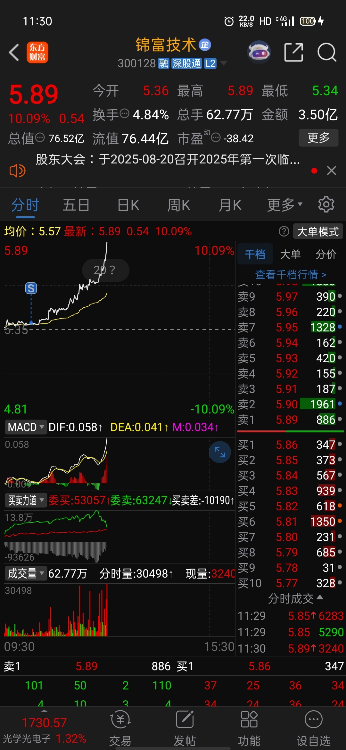The width and height of the screenshot is (346, 750).
Task: Tap the volume bar chart
Action: [119, 610]
